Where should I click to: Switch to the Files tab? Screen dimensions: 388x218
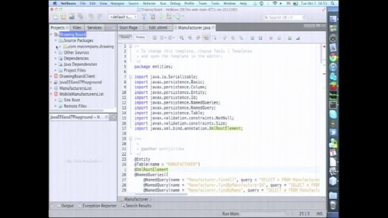pyautogui.click(x=77, y=28)
